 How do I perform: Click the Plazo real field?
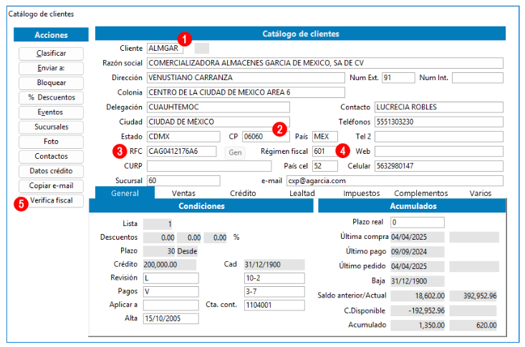point(417,223)
